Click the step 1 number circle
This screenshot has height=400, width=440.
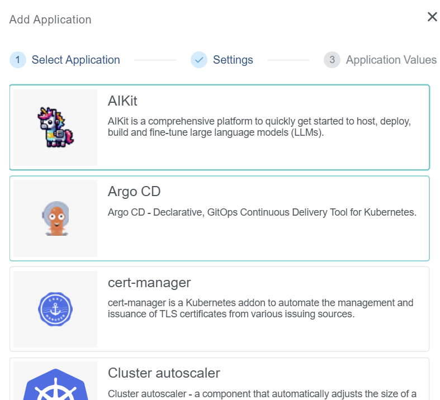[x=18, y=60]
